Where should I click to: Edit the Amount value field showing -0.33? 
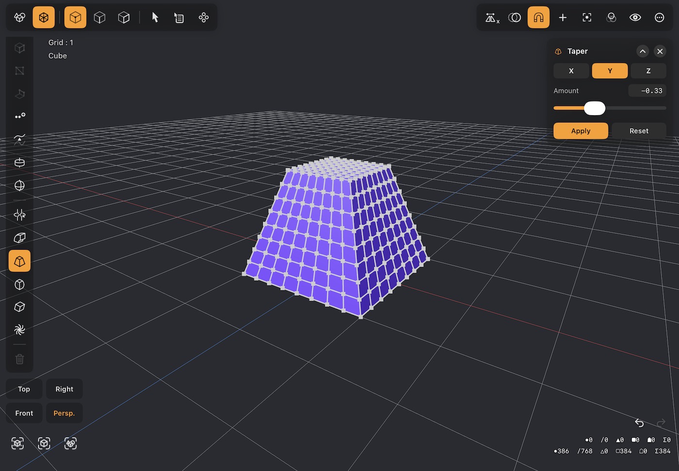coord(647,91)
